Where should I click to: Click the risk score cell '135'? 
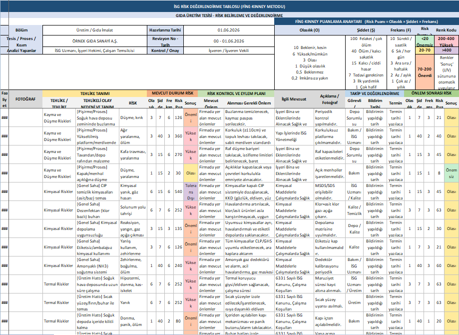tap(178, 228)
